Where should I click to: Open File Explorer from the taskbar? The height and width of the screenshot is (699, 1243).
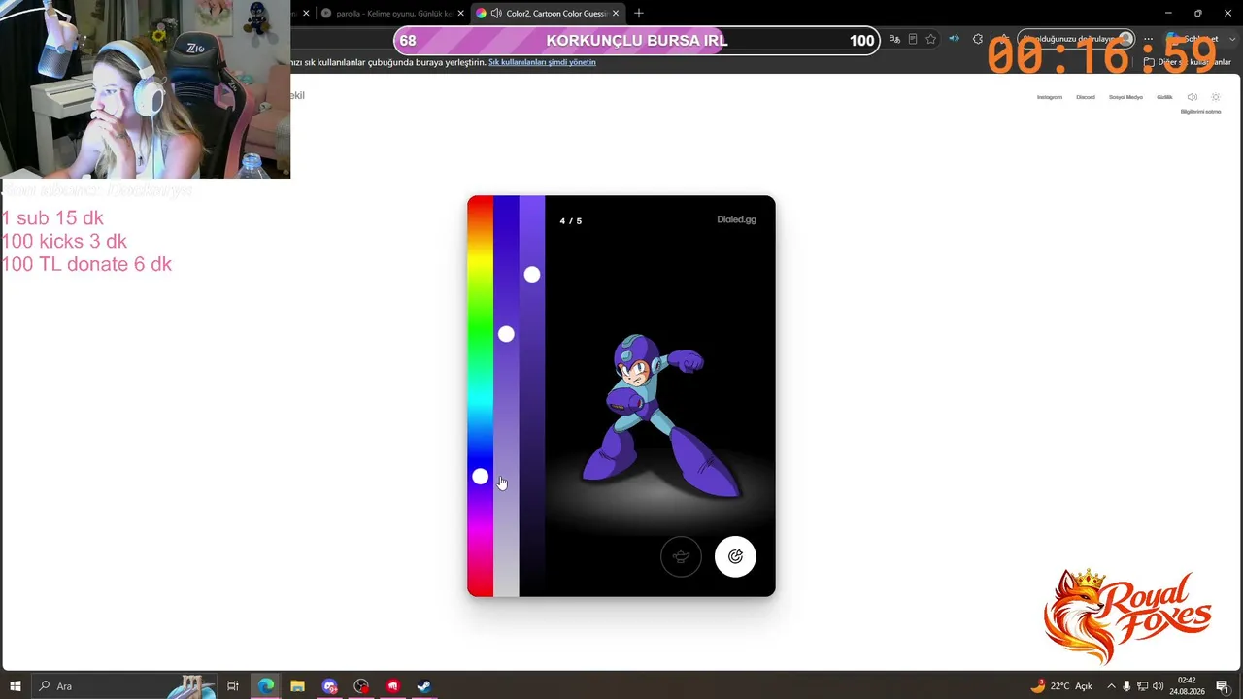[x=297, y=686]
